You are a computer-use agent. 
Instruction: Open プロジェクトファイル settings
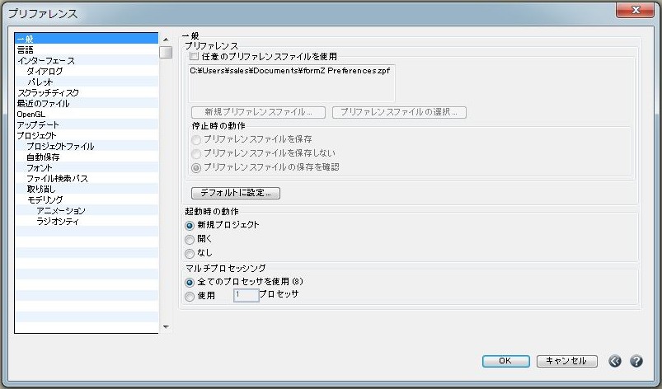pos(87,147)
